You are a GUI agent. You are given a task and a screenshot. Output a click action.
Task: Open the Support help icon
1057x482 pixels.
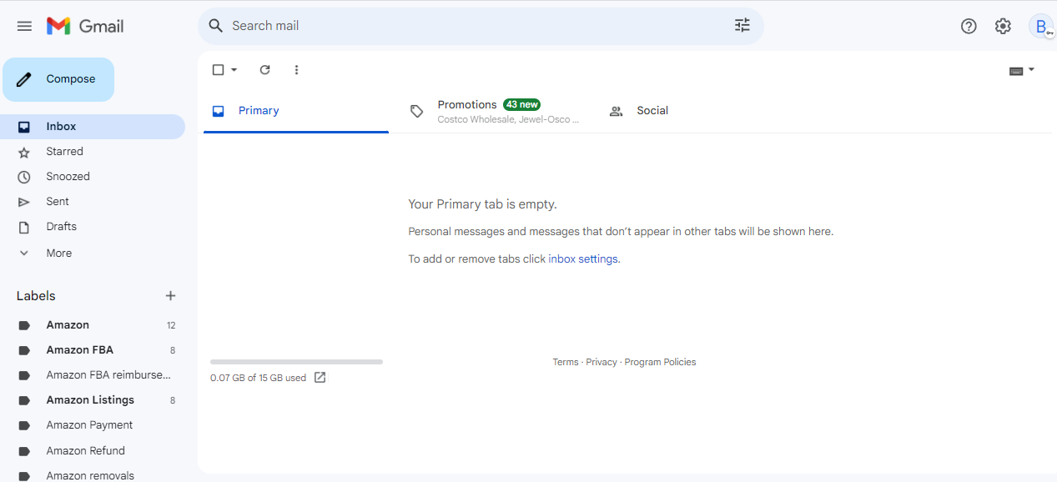coord(969,26)
